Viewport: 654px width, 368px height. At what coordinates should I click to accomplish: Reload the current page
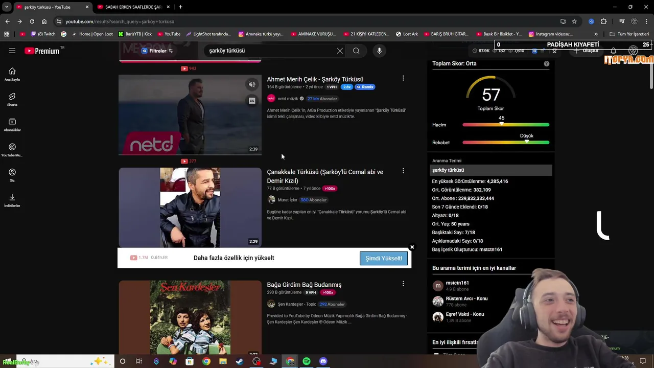[x=32, y=21]
